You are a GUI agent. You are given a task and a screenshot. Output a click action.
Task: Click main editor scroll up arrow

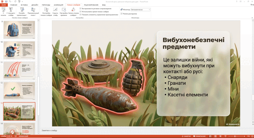(253, 20)
